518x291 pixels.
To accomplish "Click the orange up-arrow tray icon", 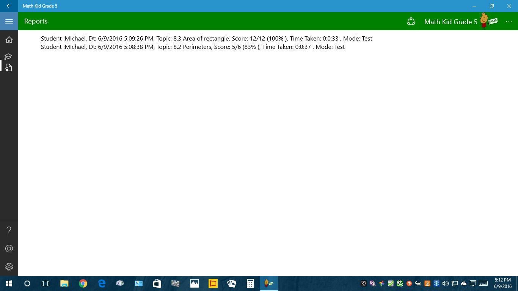I will click(409, 283).
